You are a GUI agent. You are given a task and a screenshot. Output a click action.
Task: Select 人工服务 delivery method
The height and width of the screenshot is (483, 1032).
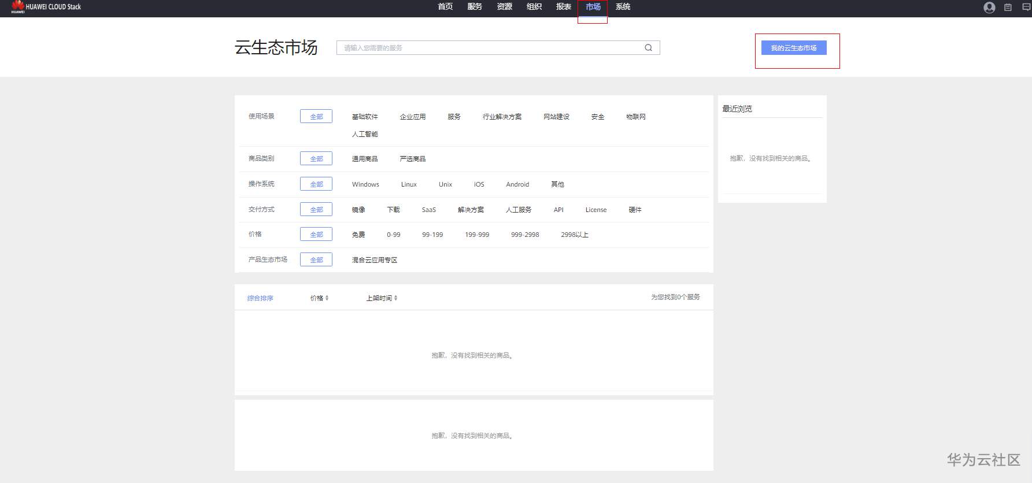[519, 210]
